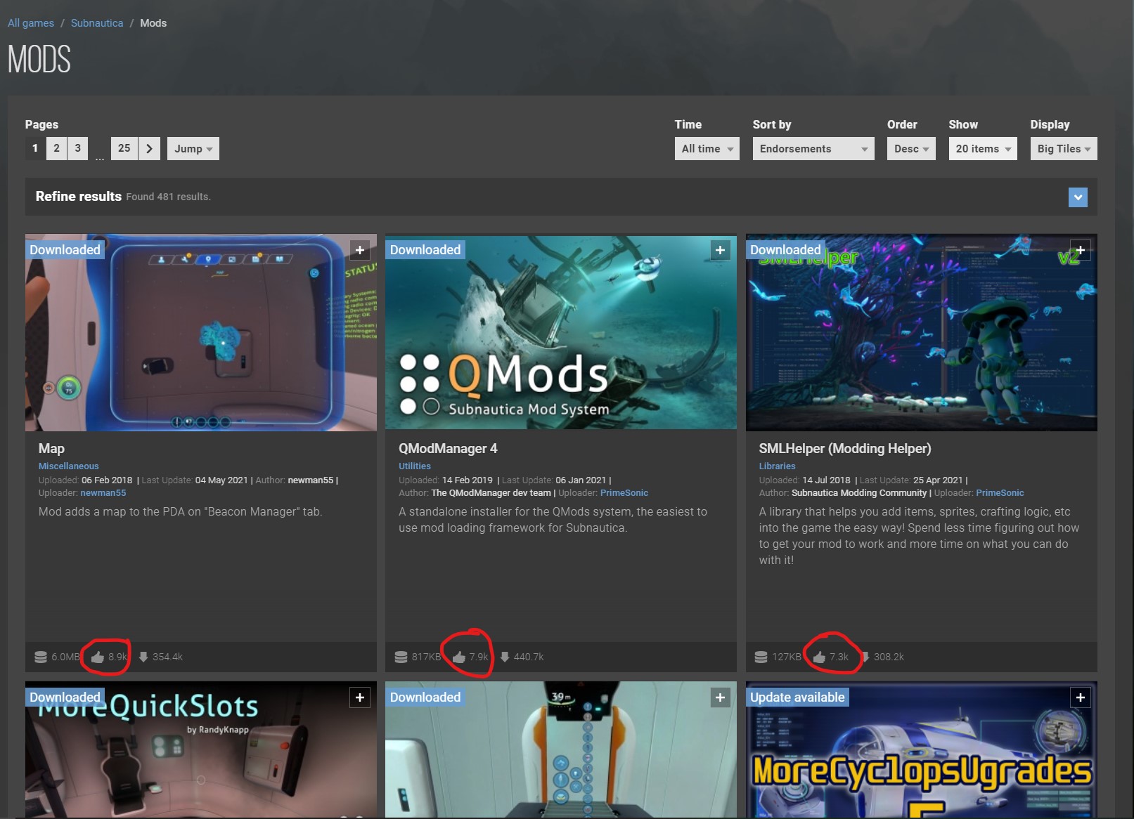The width and height of the screenshot is (1134, 819).
Task: Go to page 3
Action: click(77, 148)
